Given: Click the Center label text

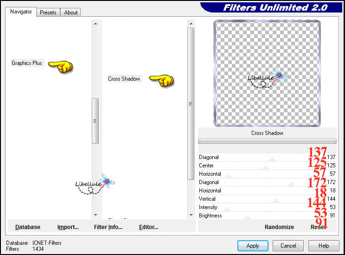Looking at the screenshot, I should [206, 166].
